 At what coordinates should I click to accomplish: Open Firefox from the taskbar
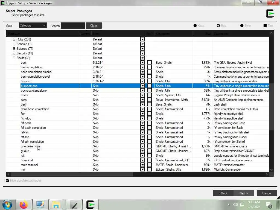[24, 205]
